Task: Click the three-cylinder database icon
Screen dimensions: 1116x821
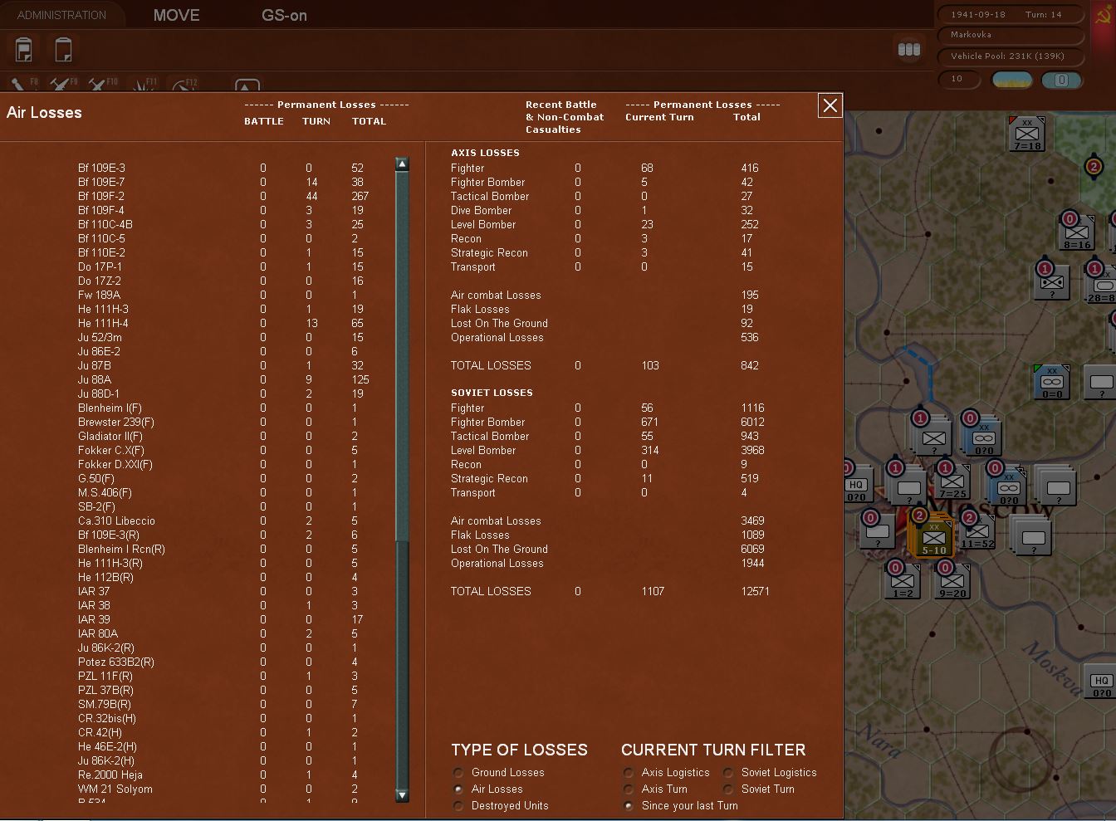Action: (x=909, y=49)
